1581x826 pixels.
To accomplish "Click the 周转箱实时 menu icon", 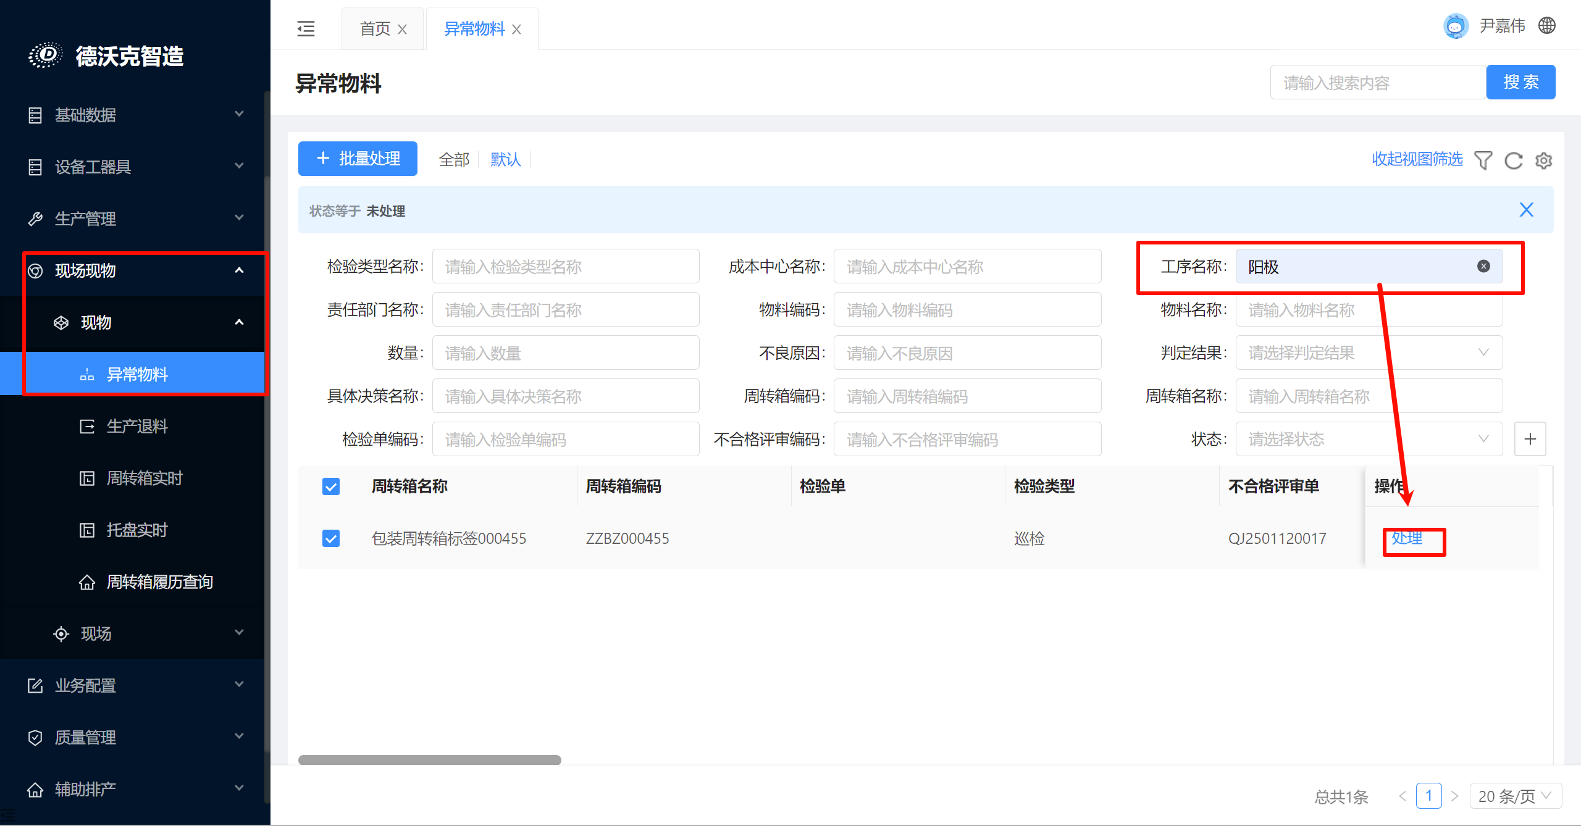I will click(x=87, y=478).
